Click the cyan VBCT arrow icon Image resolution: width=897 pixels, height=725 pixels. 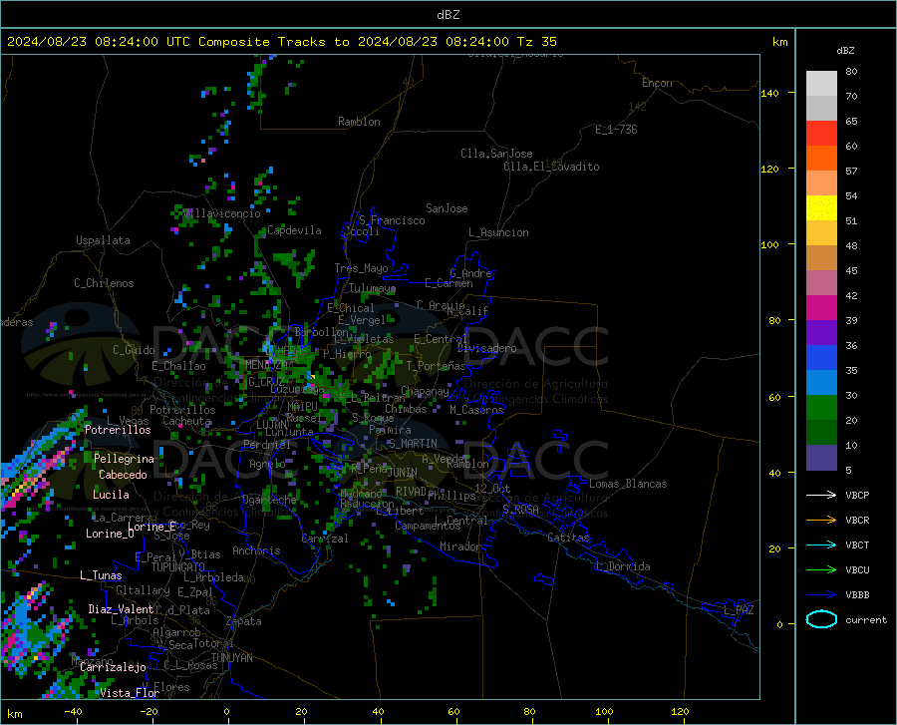tap(821, 544)
